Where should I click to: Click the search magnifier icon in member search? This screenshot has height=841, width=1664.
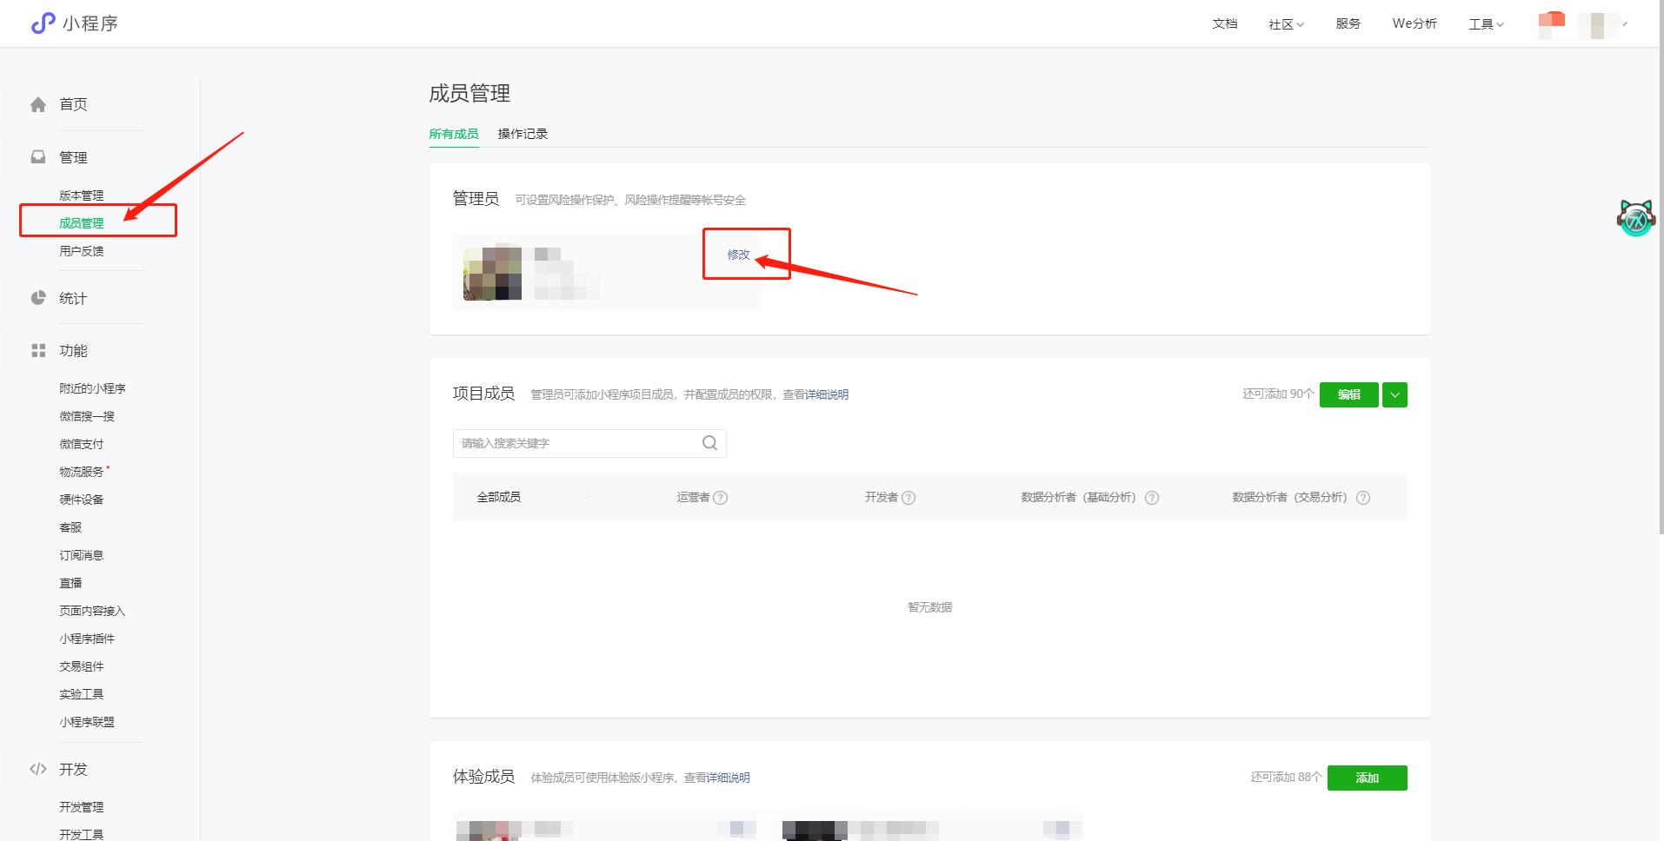709,443
